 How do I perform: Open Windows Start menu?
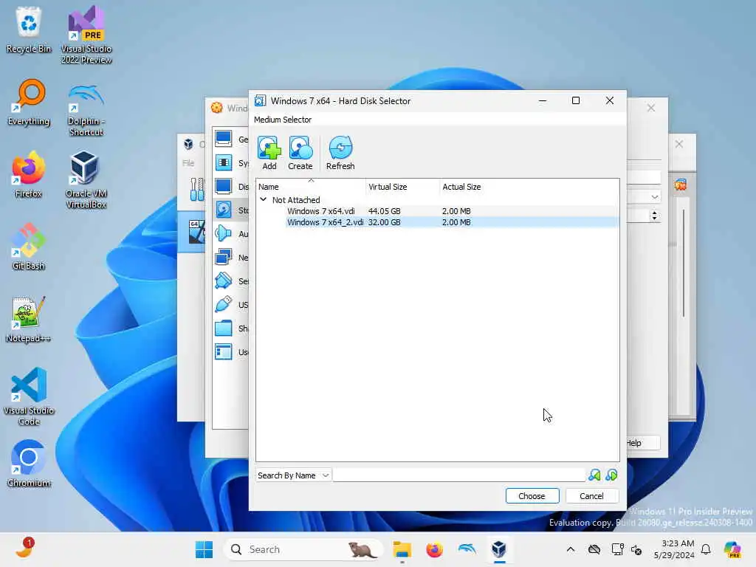pyautogui.click(x=204, y=549)
